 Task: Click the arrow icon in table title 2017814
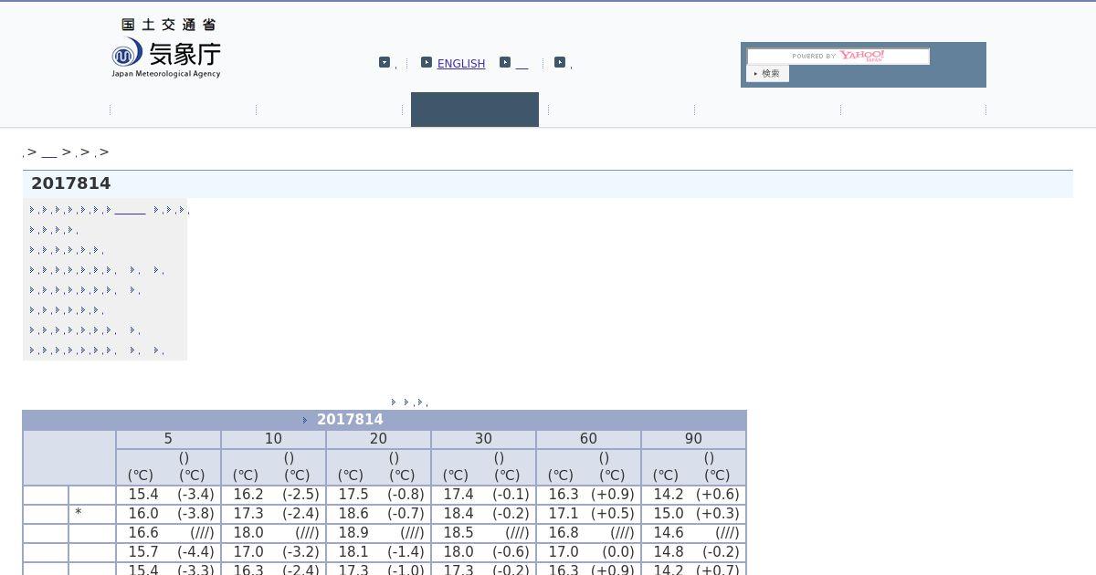(x=305, y=420)
